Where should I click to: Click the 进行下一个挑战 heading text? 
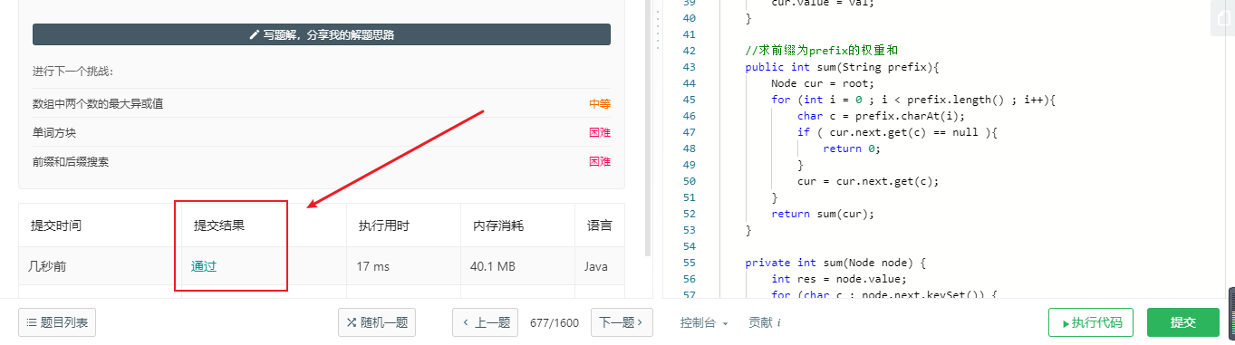coord(72,72)
